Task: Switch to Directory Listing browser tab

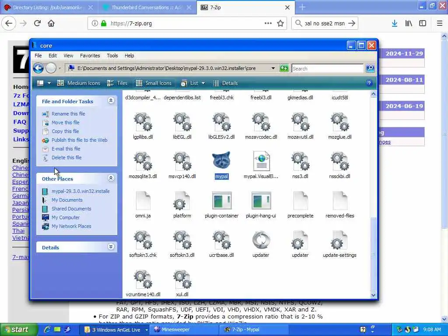Action: [48, 7]
